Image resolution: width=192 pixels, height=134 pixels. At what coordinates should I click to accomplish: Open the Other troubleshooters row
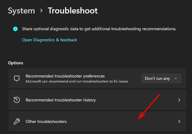[97, 121]
